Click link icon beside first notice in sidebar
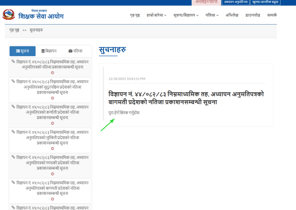296x210 pixels. (13, 61)
